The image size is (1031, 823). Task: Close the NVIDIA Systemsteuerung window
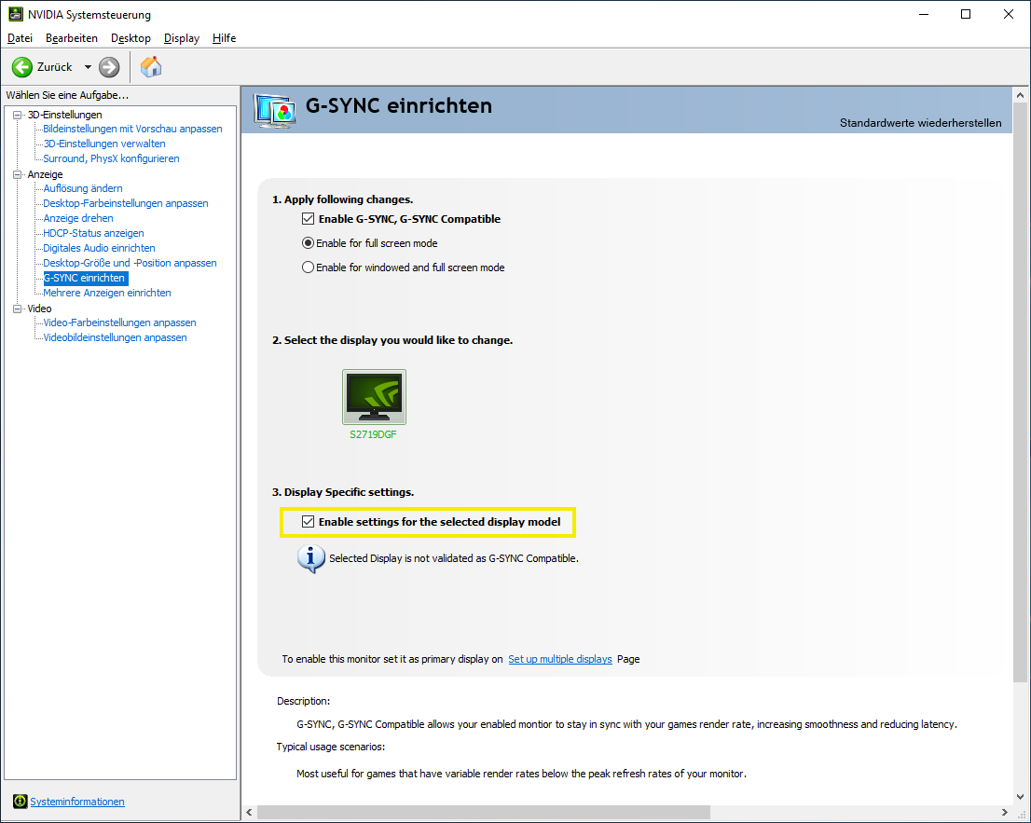(x=1008, y=15)
